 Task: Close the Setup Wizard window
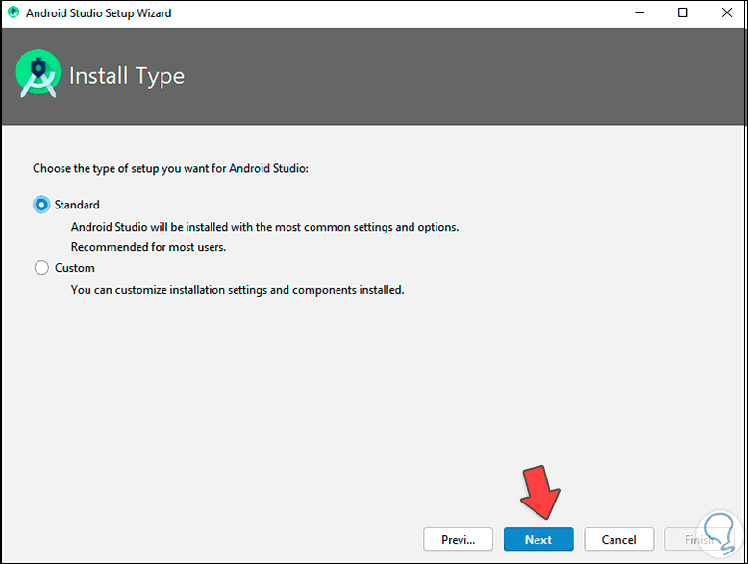pos(727,12)
